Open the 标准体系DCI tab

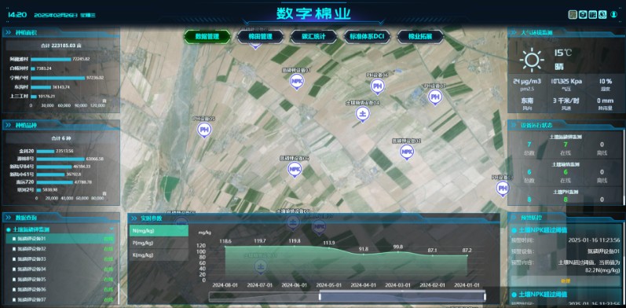pyautogui.click(x=367, y=36)
